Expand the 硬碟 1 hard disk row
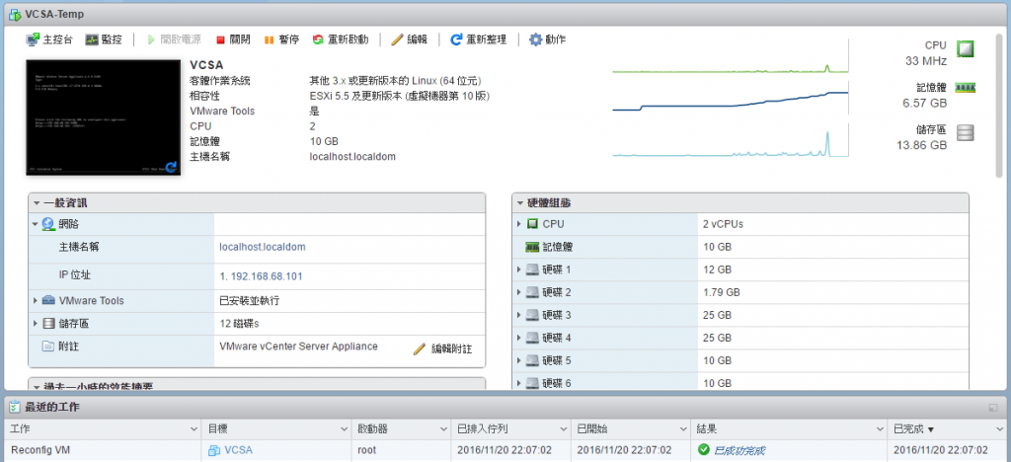The height and width of the screenshot is (462, 1011). pyautogui.click(x=519, y=269)
